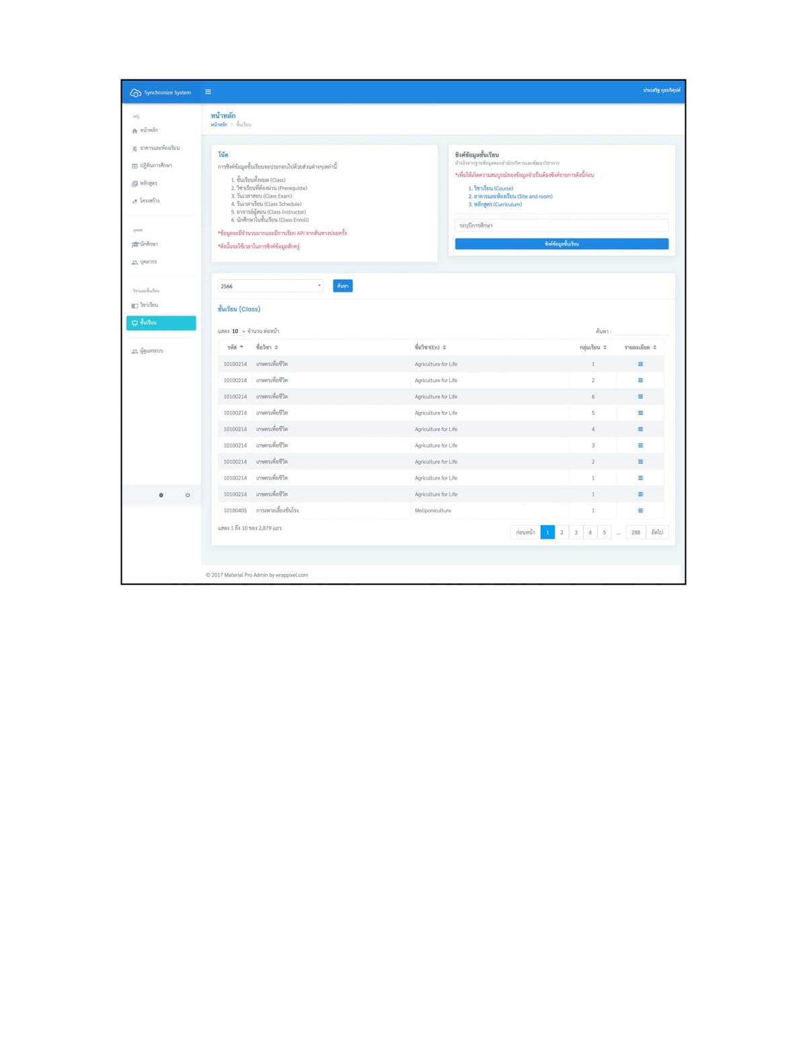
Task: Open บุคลากร in the sidebar menu
Action: 144,262
